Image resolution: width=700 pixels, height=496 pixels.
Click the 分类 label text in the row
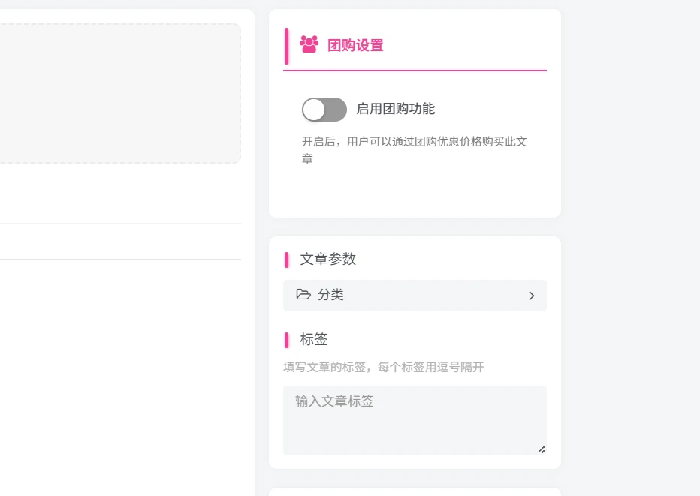click(330, 295)
